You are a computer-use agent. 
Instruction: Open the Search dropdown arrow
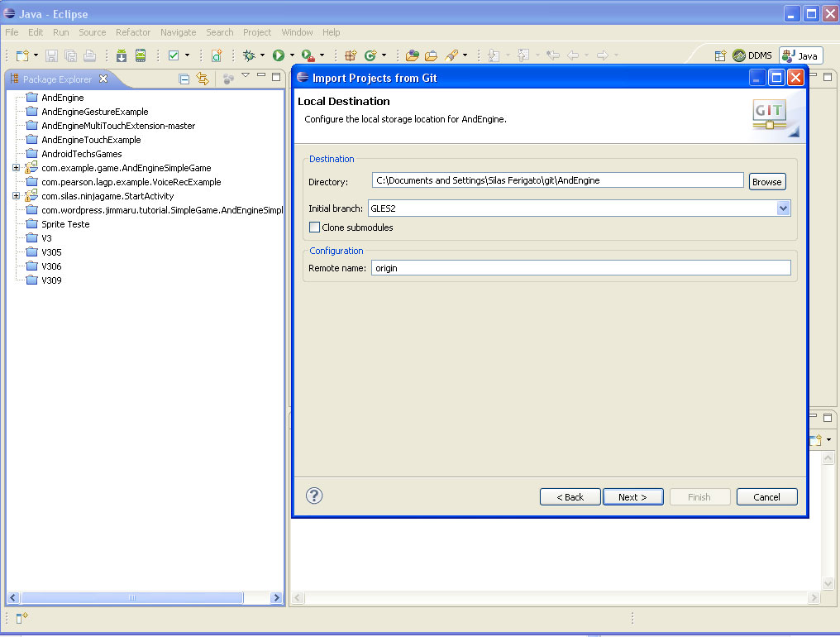point(465,55)
